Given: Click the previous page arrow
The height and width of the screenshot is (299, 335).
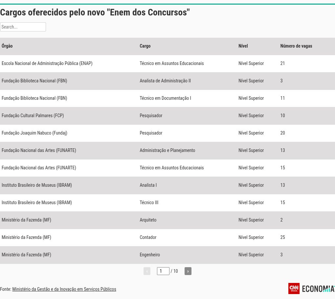Looking at the screenshot, I should 147,271.
